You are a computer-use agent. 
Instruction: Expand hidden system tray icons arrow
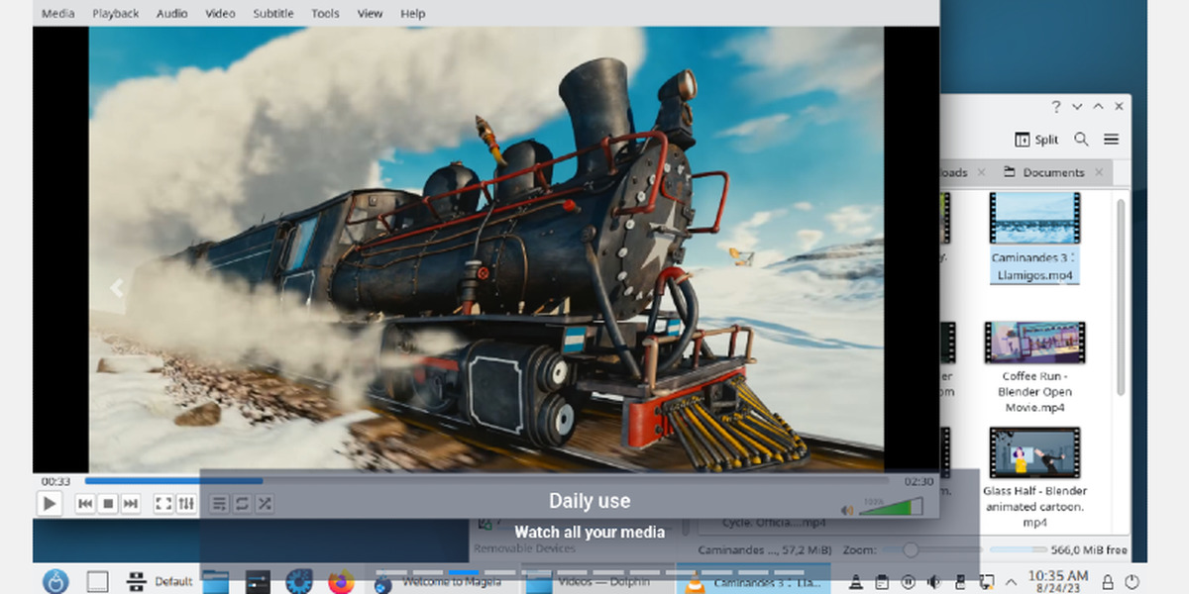1011,582
